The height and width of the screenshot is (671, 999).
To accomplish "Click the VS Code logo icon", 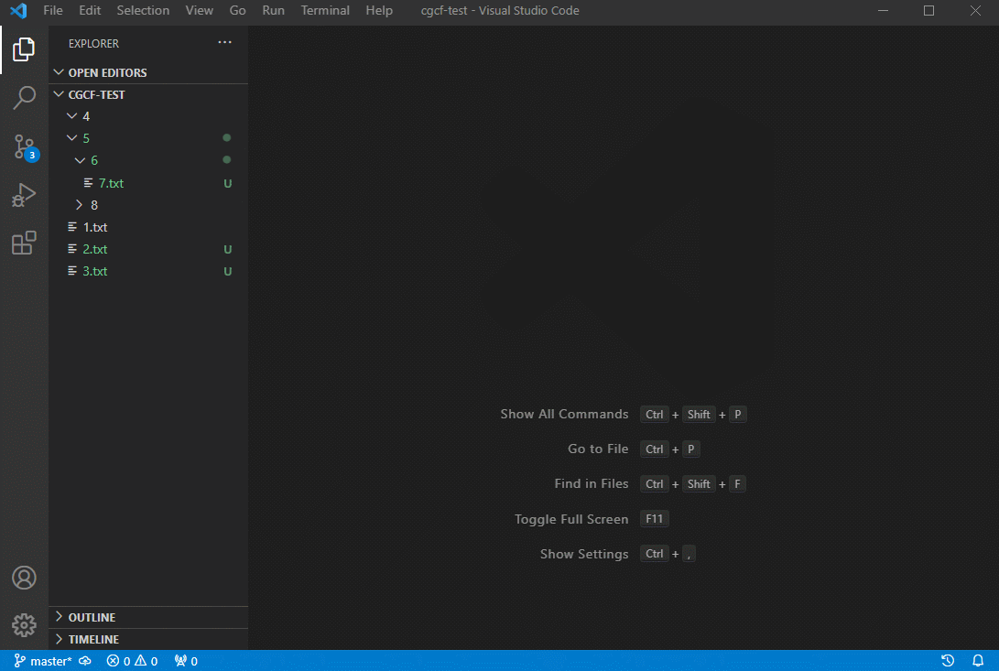I will (18, 10).
